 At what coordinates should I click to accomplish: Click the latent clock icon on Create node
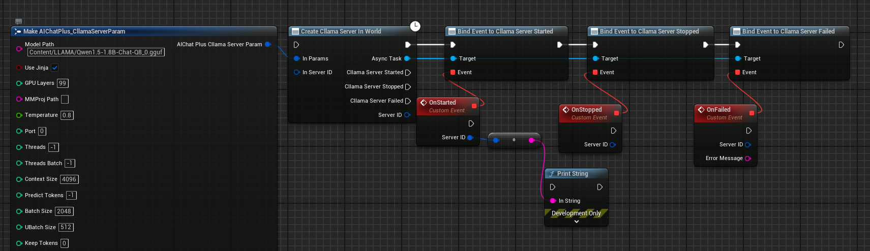point(415,26)
